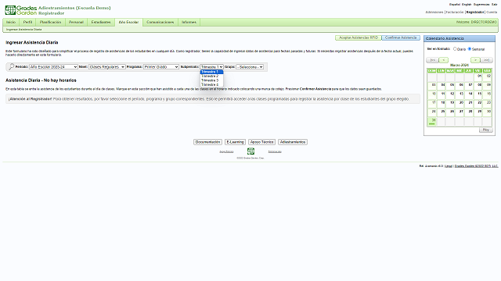Jump back with the double left arrow
The width and height of the screenshot is (501, 281).
(x=432, y=60)
